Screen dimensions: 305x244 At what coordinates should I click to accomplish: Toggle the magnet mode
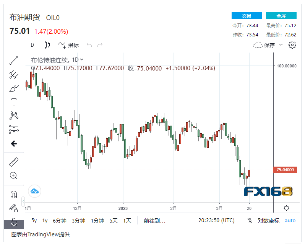tap(14, 194)
